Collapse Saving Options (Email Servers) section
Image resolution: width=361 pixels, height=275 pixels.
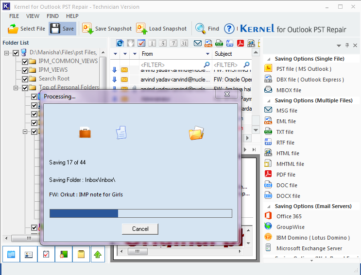(269, 206)
